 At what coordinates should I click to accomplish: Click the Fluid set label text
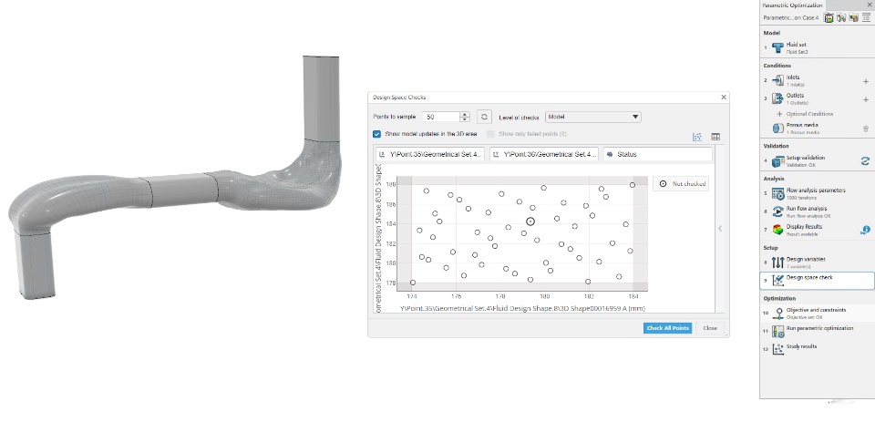797,45
